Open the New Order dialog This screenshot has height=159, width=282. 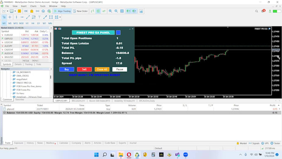[80, 11]
